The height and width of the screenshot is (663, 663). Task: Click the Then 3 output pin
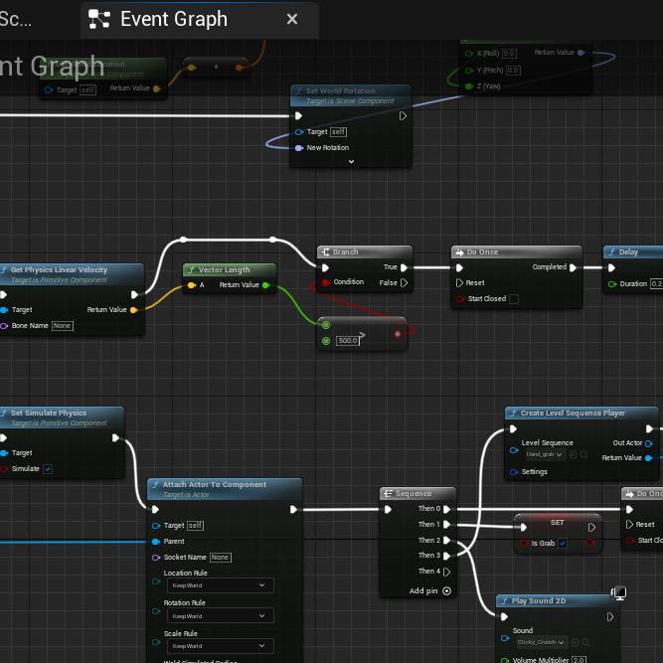446,556
